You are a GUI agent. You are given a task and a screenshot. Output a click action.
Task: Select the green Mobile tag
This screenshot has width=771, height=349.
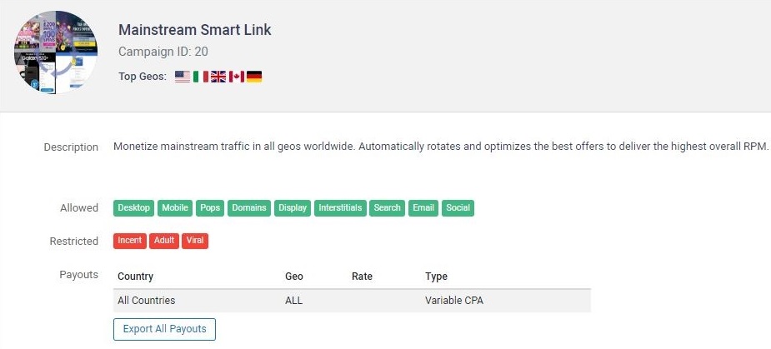point(175,208)
